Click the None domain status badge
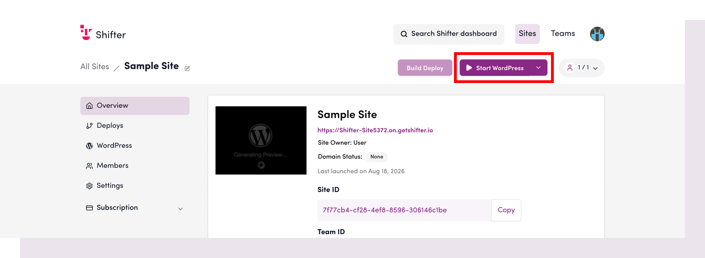Screen dimensions: 705x258 (377, 157)
